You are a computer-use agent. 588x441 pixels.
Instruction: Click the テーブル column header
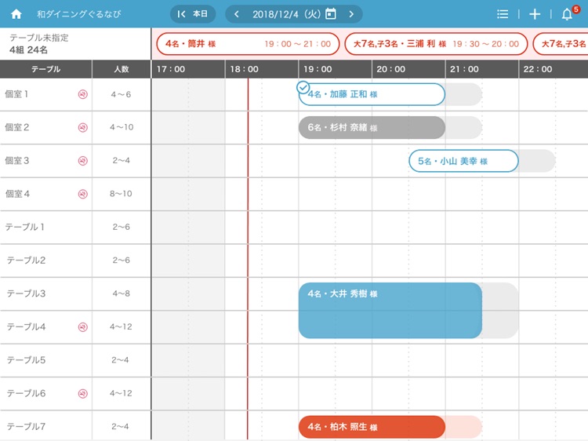point(45,69)
